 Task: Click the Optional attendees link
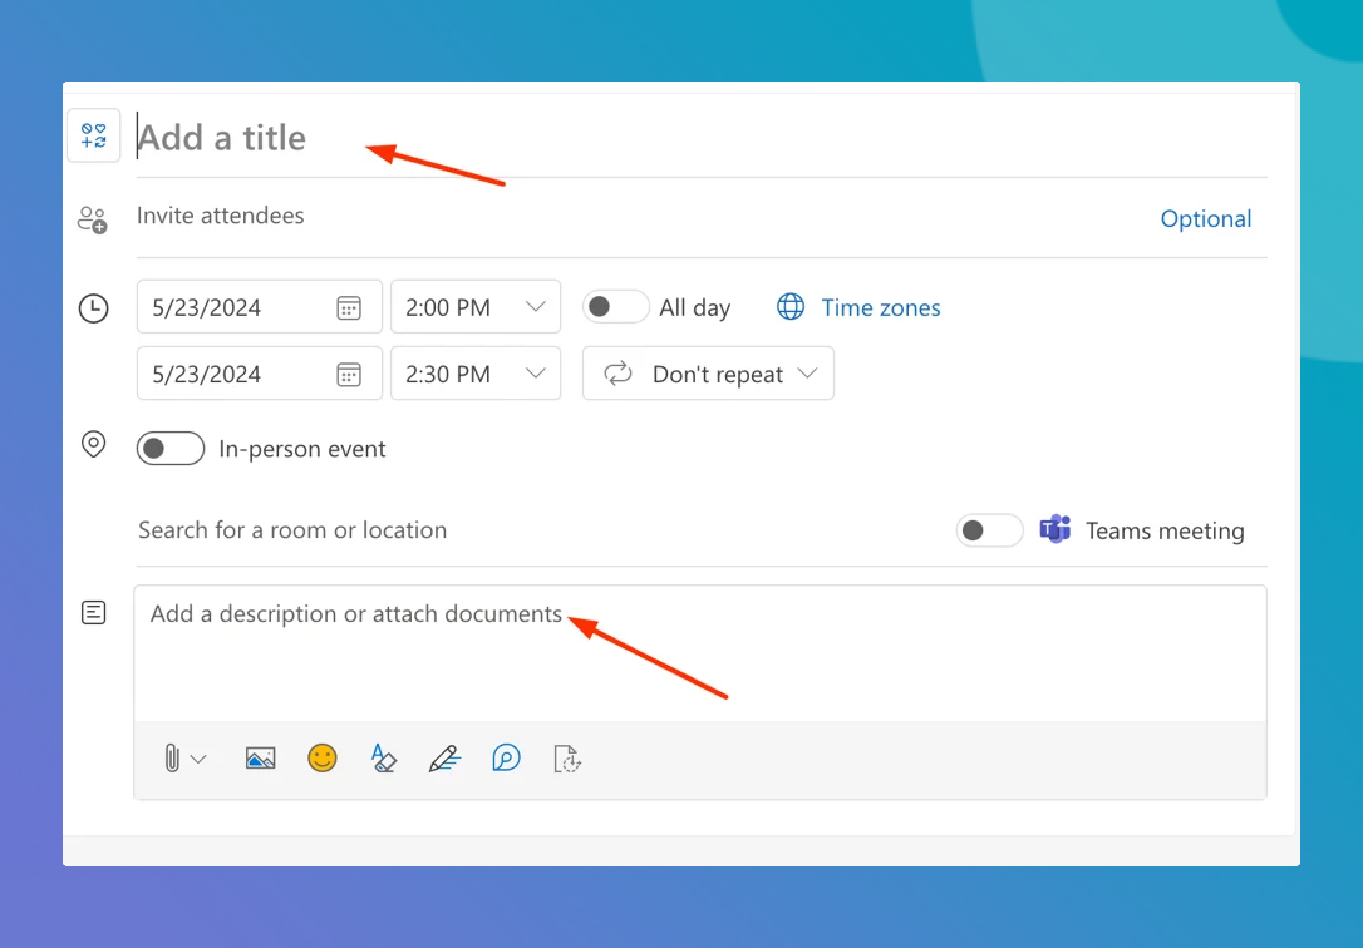pos(1205,219)
